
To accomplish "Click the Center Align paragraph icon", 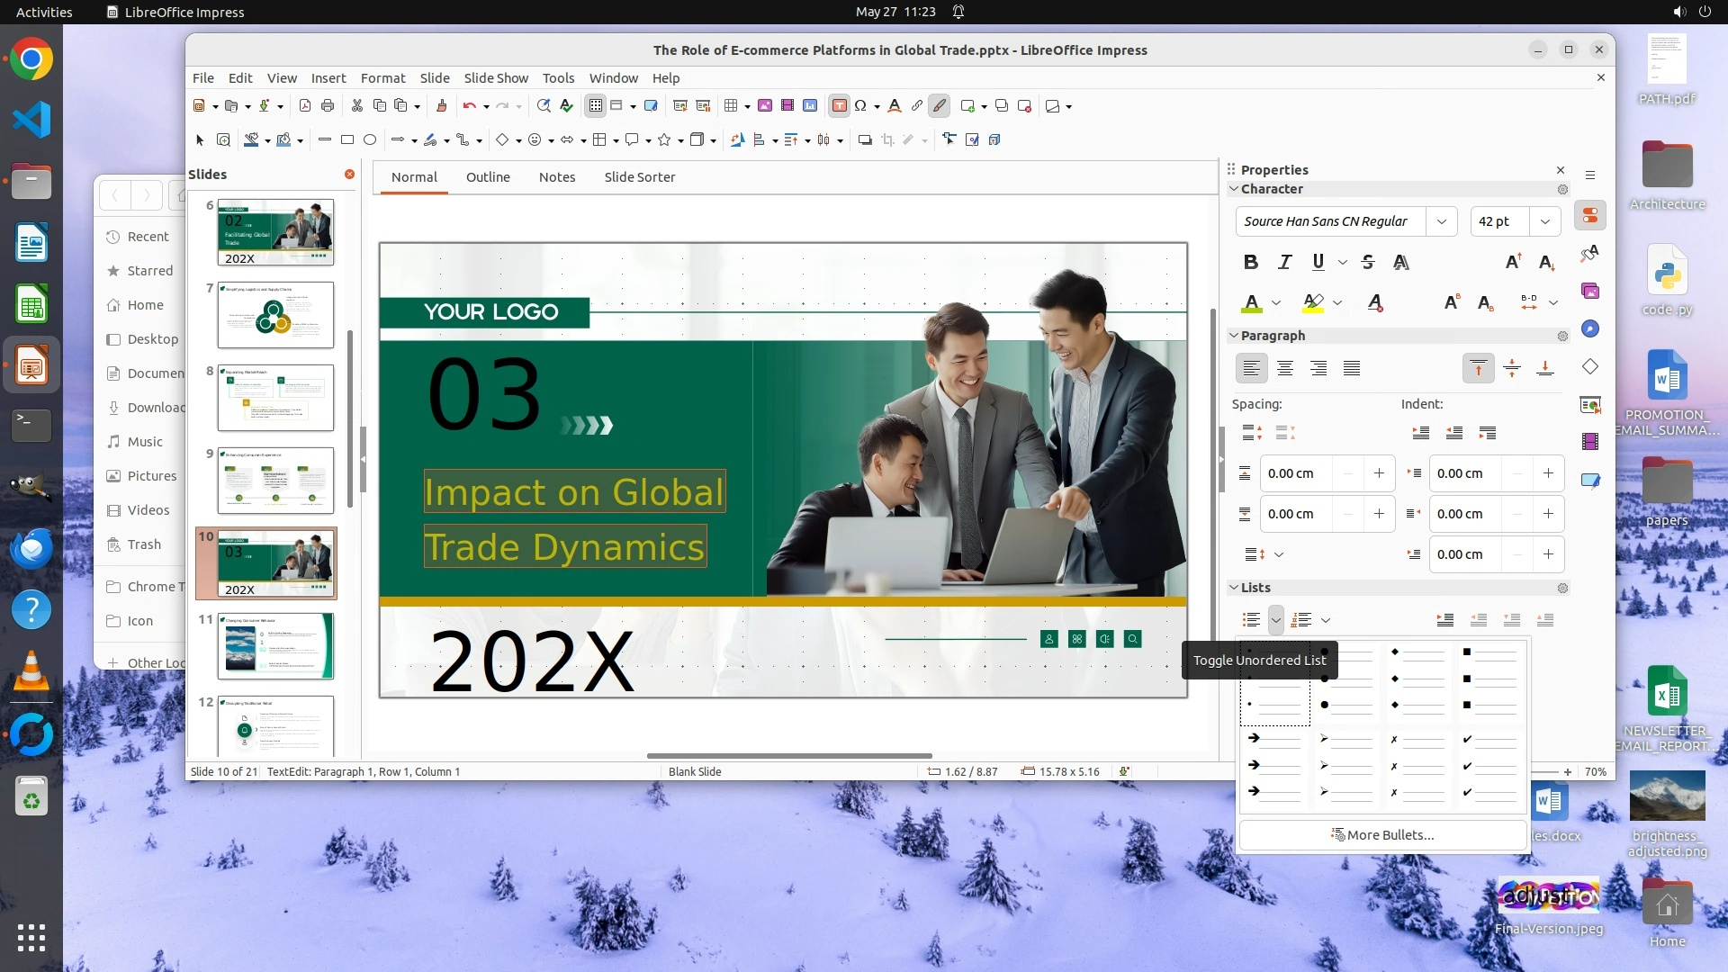I will coord(1285,368).
